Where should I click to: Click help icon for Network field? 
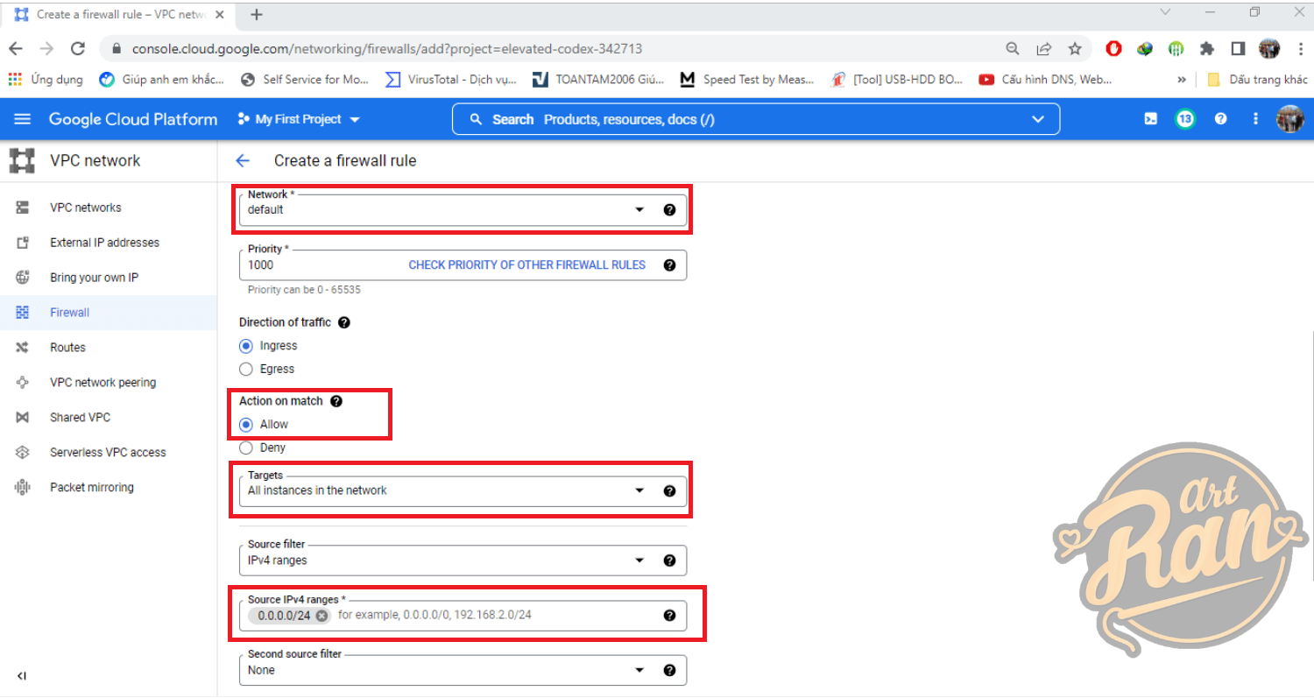point(669,210)
